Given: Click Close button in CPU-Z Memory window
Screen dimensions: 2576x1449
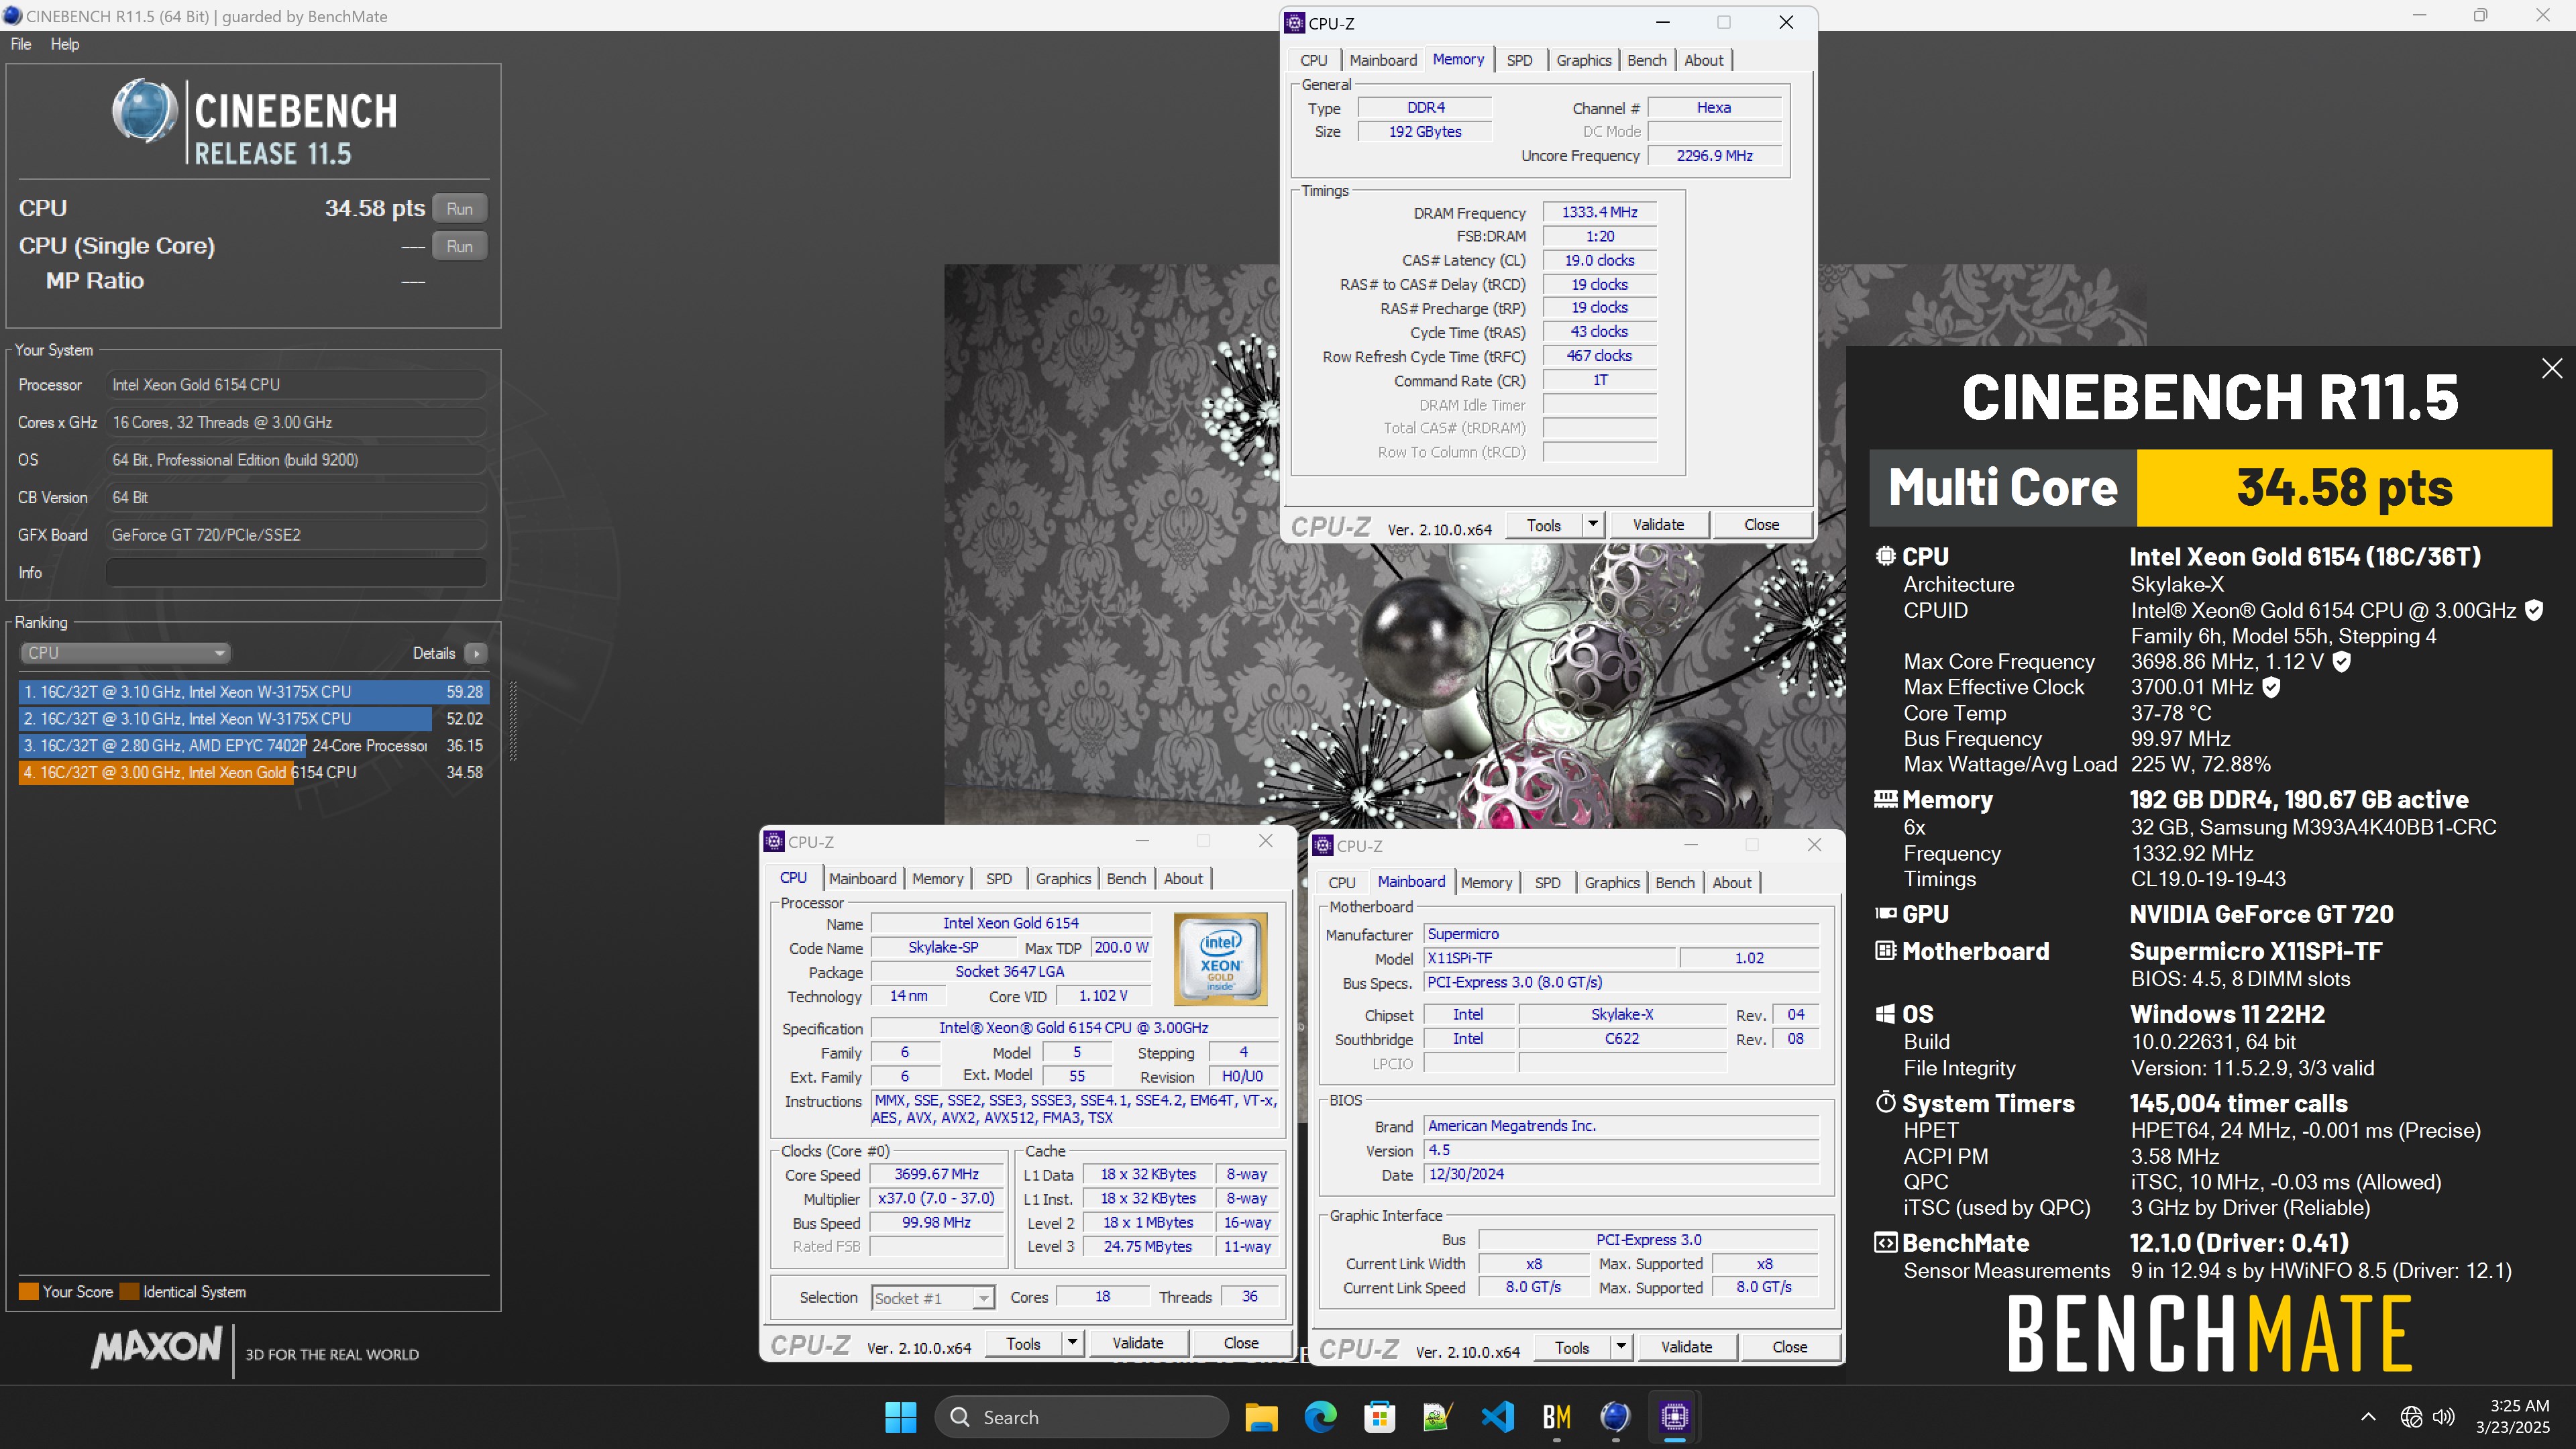Looking at the screenshot, I should point(1761,525).
